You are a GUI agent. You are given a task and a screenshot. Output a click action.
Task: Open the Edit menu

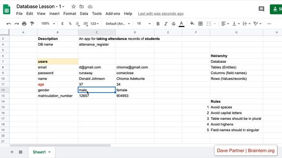tap(30, 14)
